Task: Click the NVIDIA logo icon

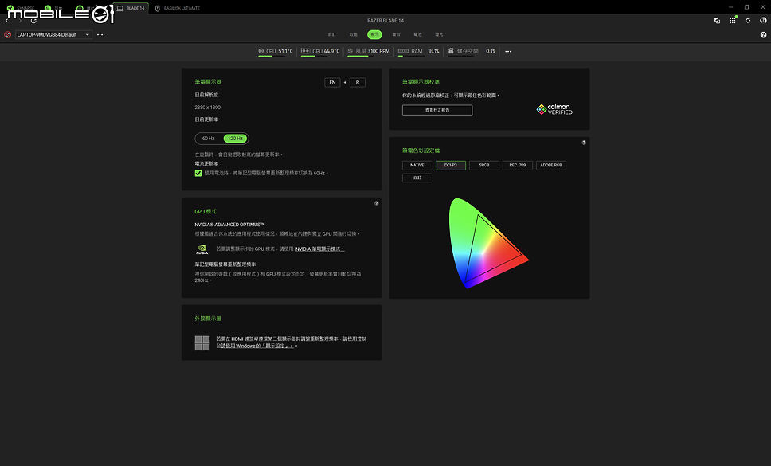Action: tap(202, 249)
